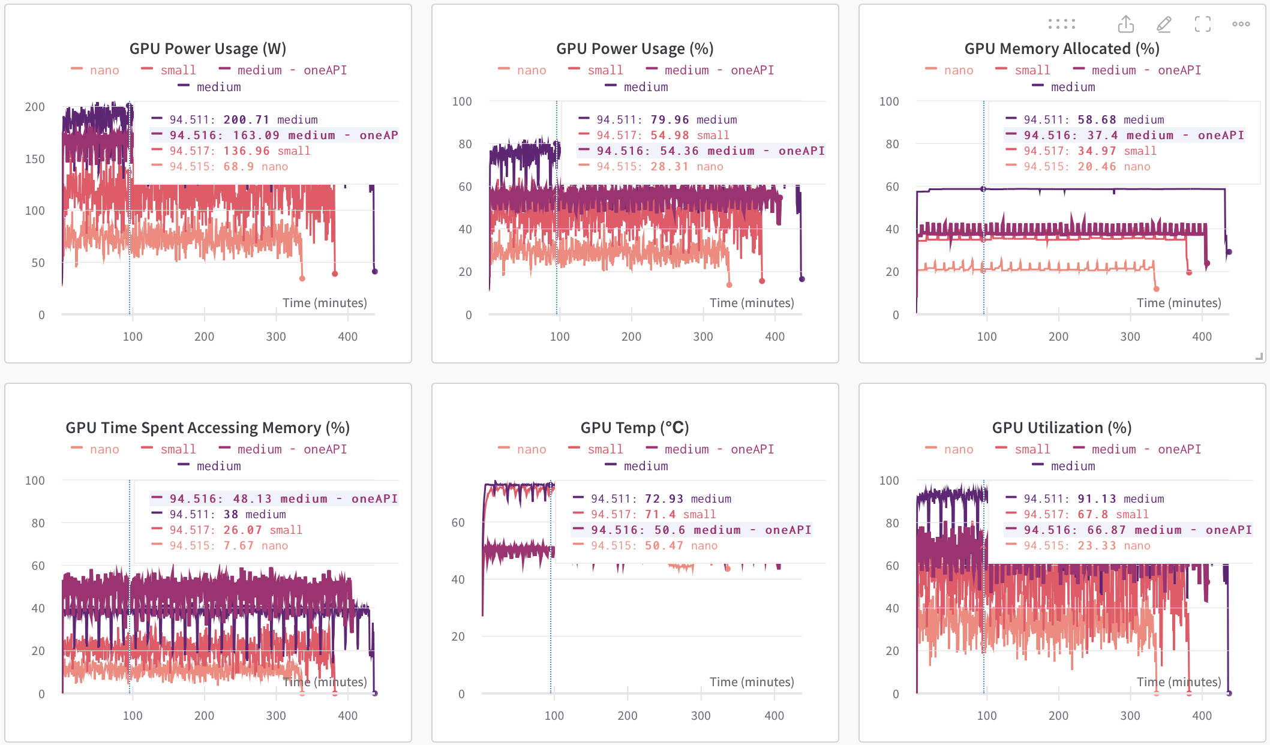Screen dimensions: 1270x745
Task: Toggle small series in GPU Power Usage (%) legend
Action: tap(605, 70)
